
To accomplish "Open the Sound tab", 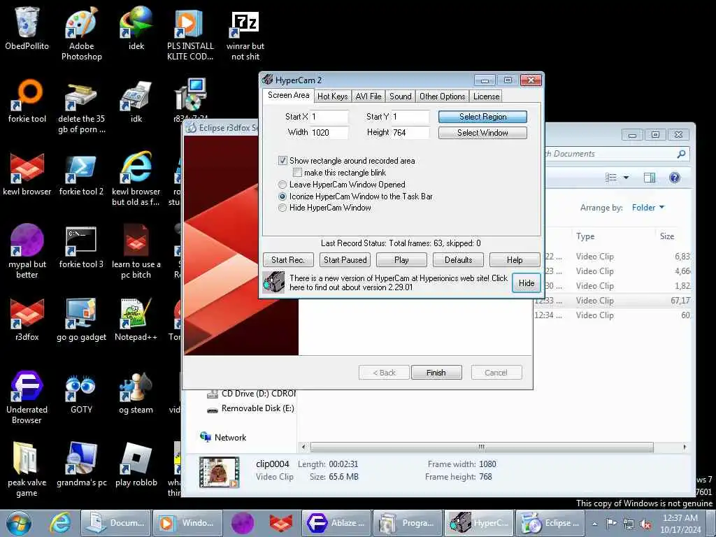I will tap(401, 96).
